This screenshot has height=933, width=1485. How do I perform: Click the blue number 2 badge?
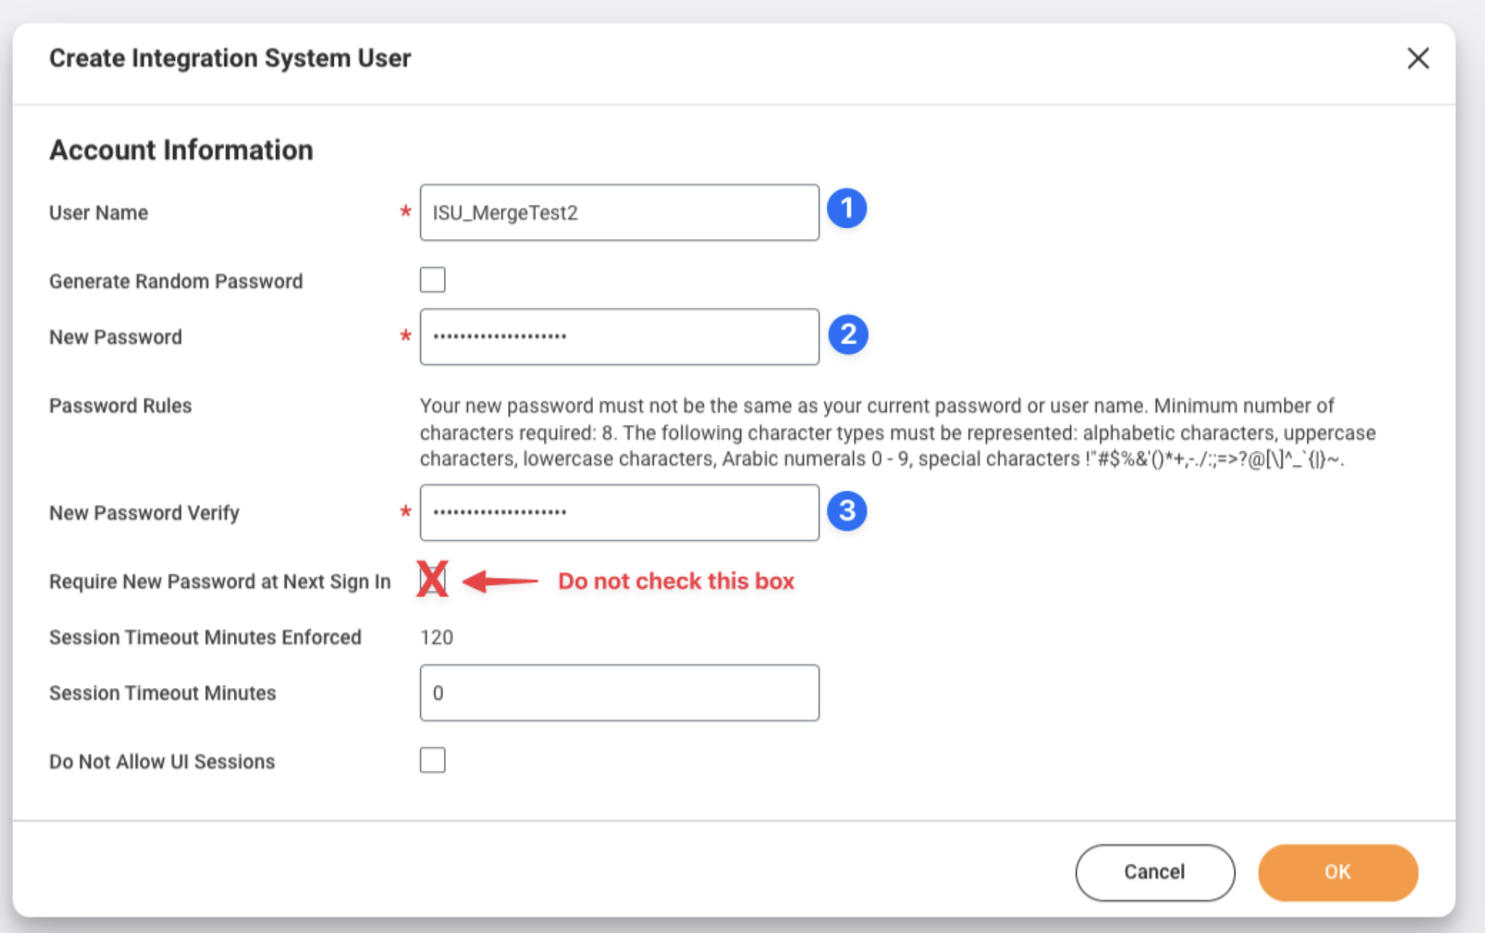[x=847, y=335]
